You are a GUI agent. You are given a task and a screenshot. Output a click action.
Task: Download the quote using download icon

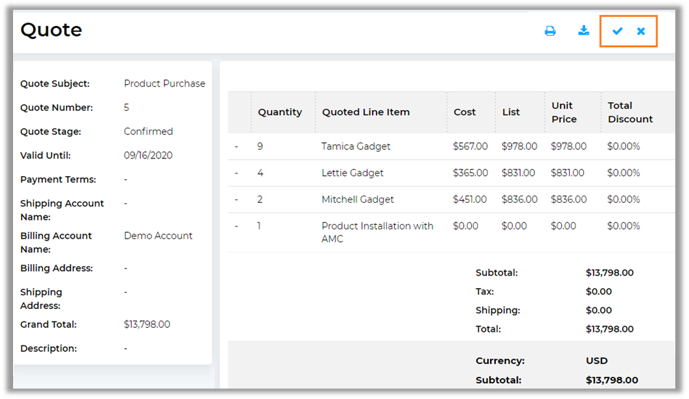click(584, 31)
